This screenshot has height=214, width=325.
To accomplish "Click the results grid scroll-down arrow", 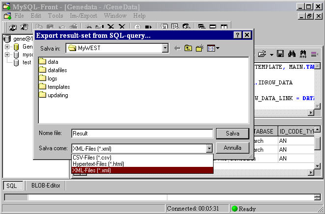I will coord(317,166).
